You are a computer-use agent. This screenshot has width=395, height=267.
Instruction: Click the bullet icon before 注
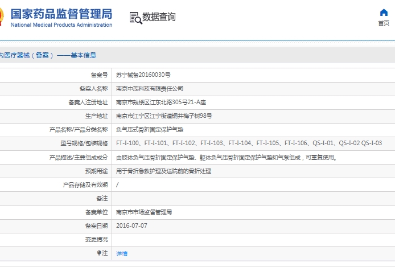click(99, 253)
